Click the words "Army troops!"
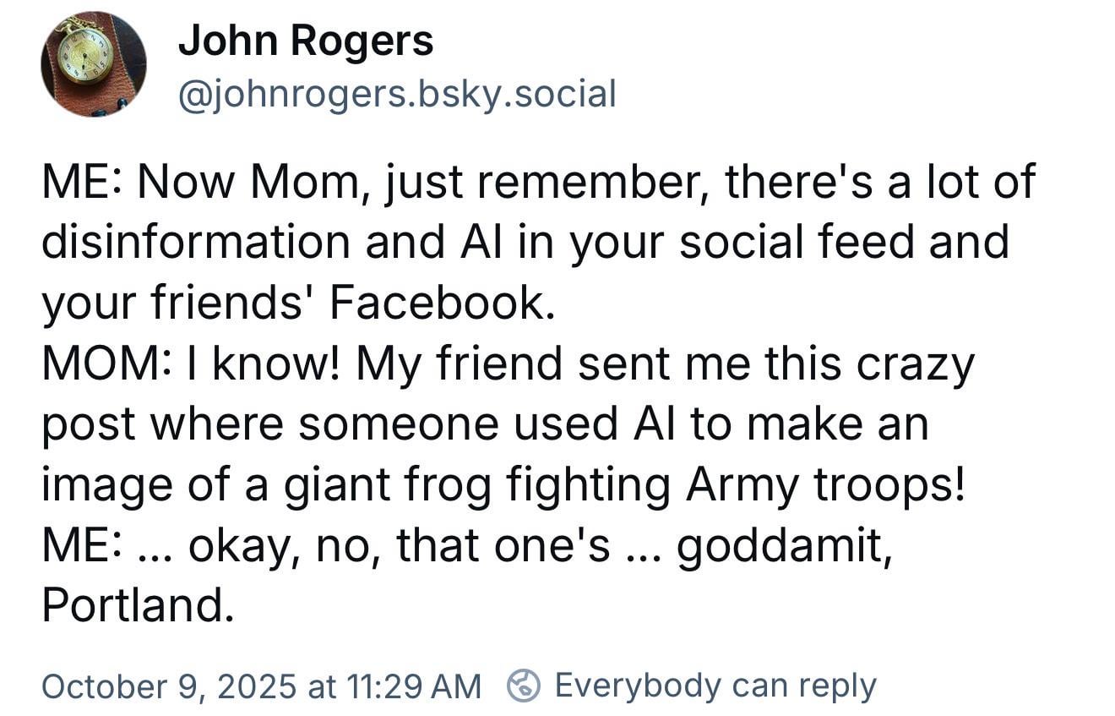This screenshot has height=716, width=1115. 825,484
